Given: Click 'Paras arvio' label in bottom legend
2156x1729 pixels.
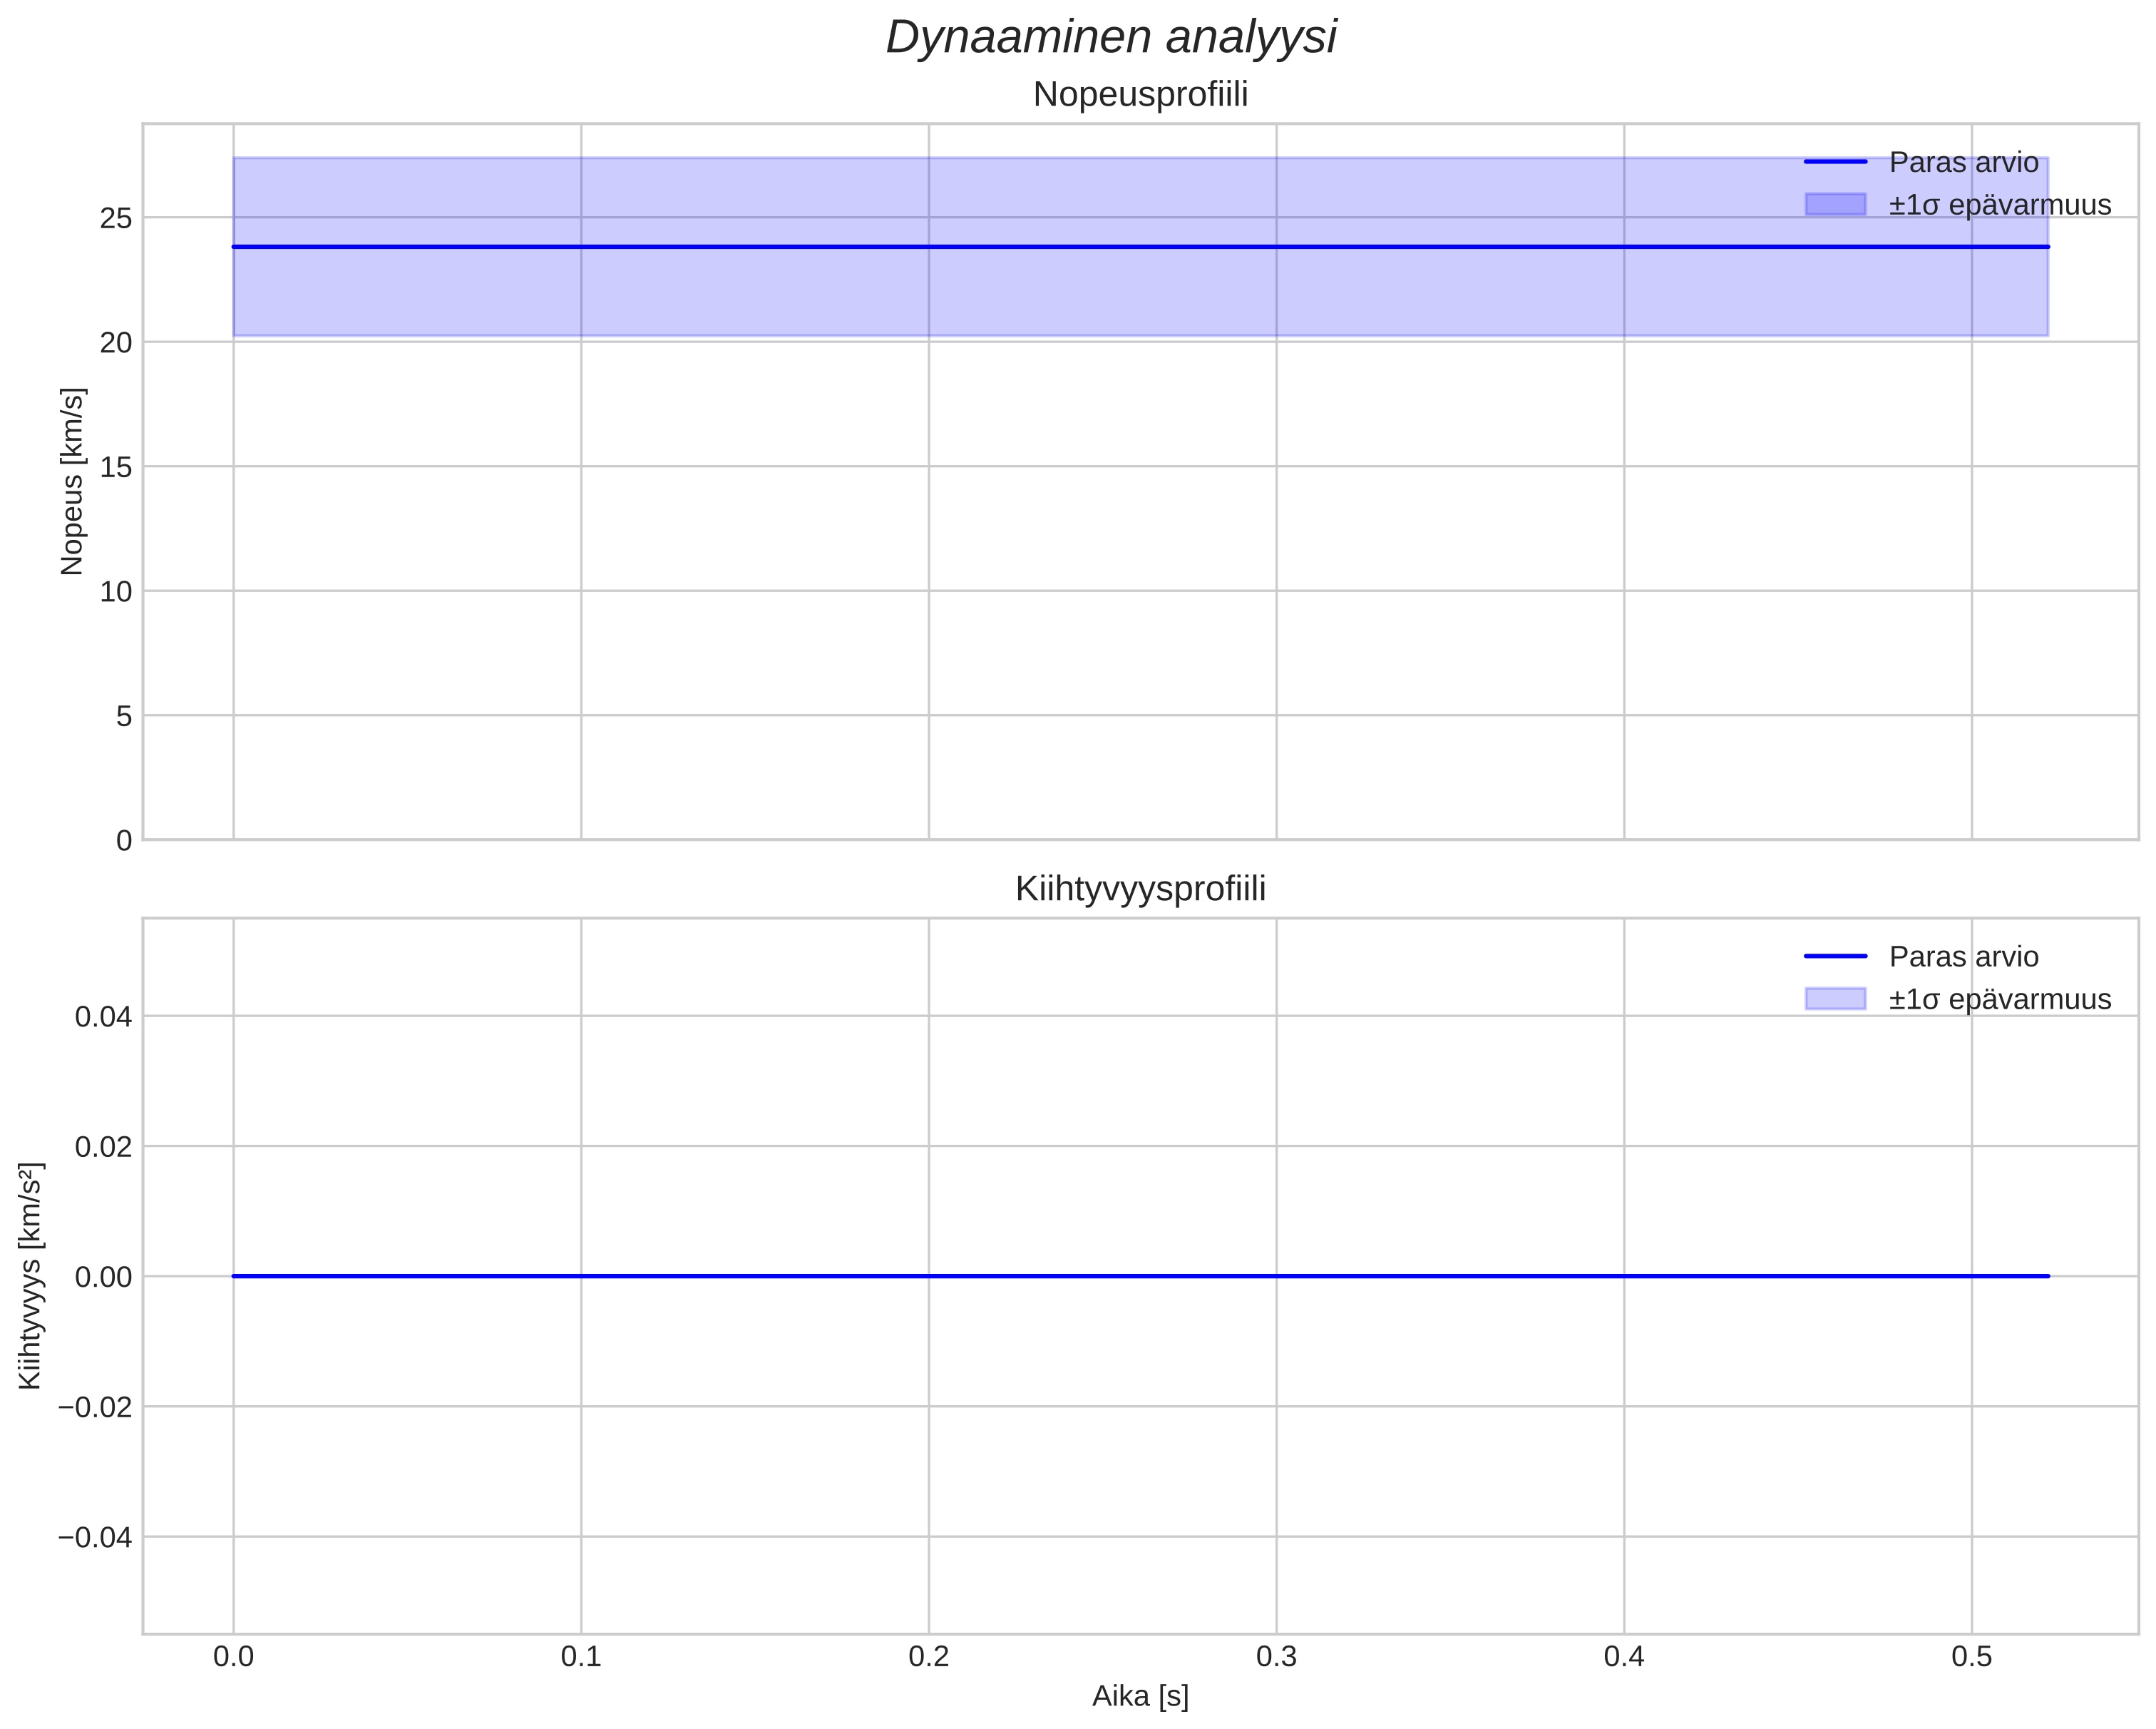Looking at the screenshot, I should [x=1963, y=957].
